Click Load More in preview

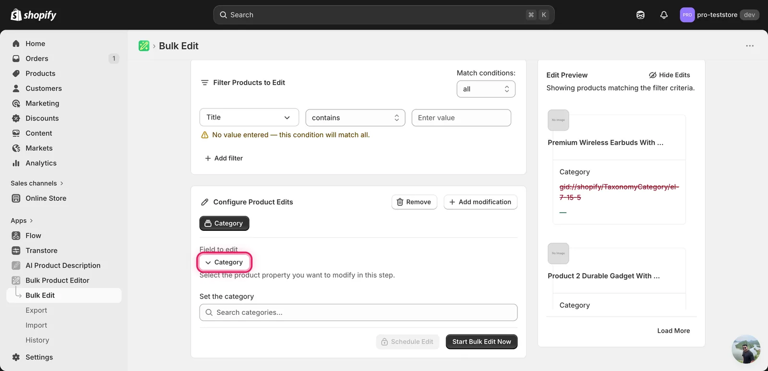tap(673, 331)
